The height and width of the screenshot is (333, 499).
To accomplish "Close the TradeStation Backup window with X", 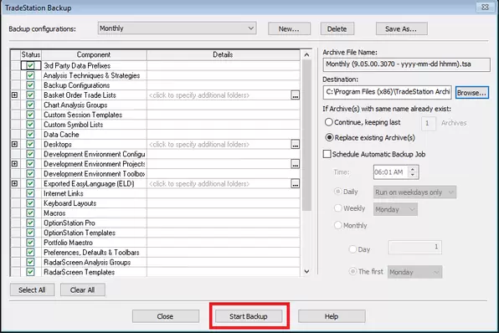I will (x=485, y=7).
